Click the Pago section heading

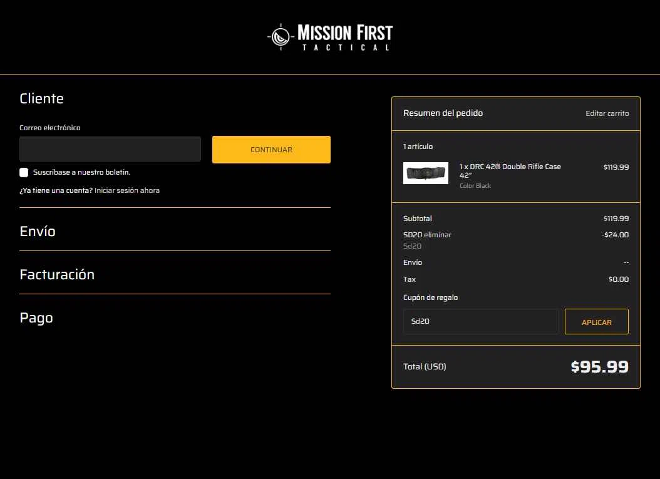tap(36, 318)
